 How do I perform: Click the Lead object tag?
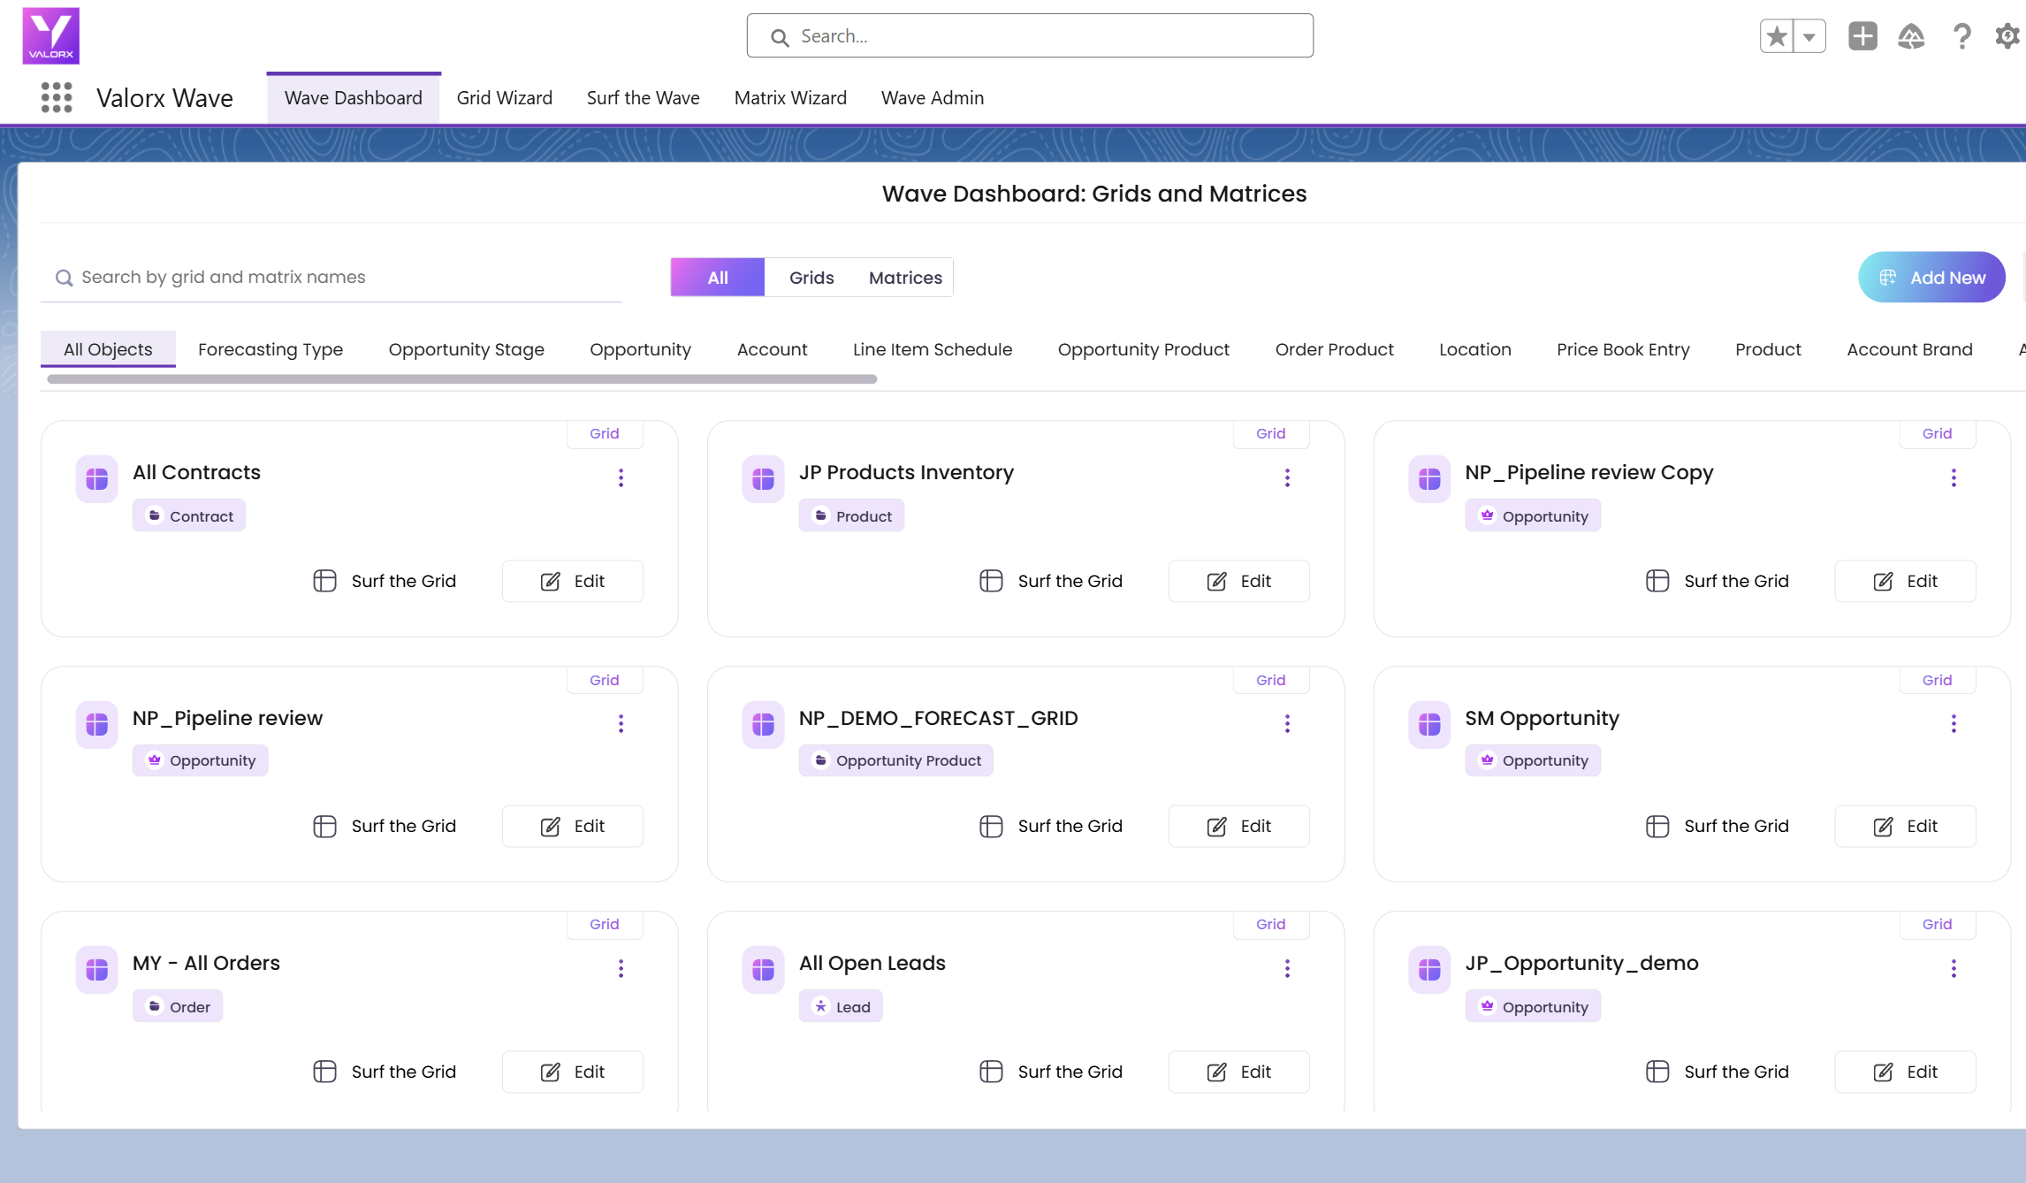point(841,1007)
